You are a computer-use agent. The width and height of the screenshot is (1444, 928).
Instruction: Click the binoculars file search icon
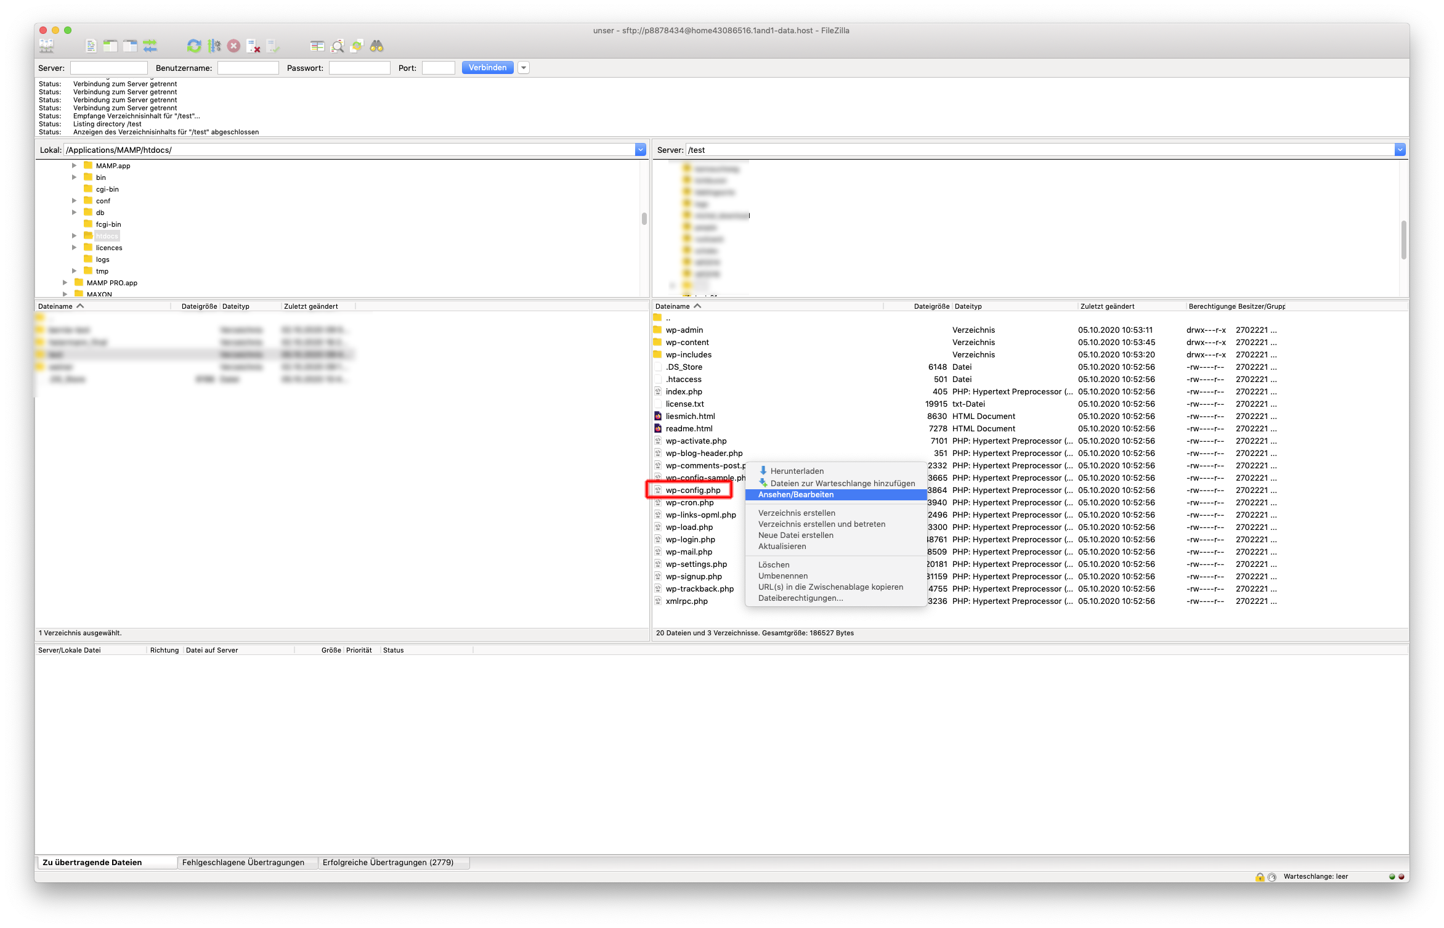[376, 46]
